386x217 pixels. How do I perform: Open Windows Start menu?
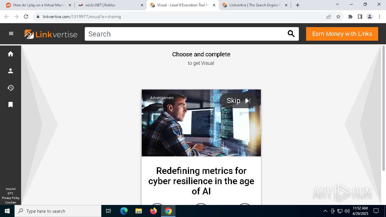(x=7, y=211)
